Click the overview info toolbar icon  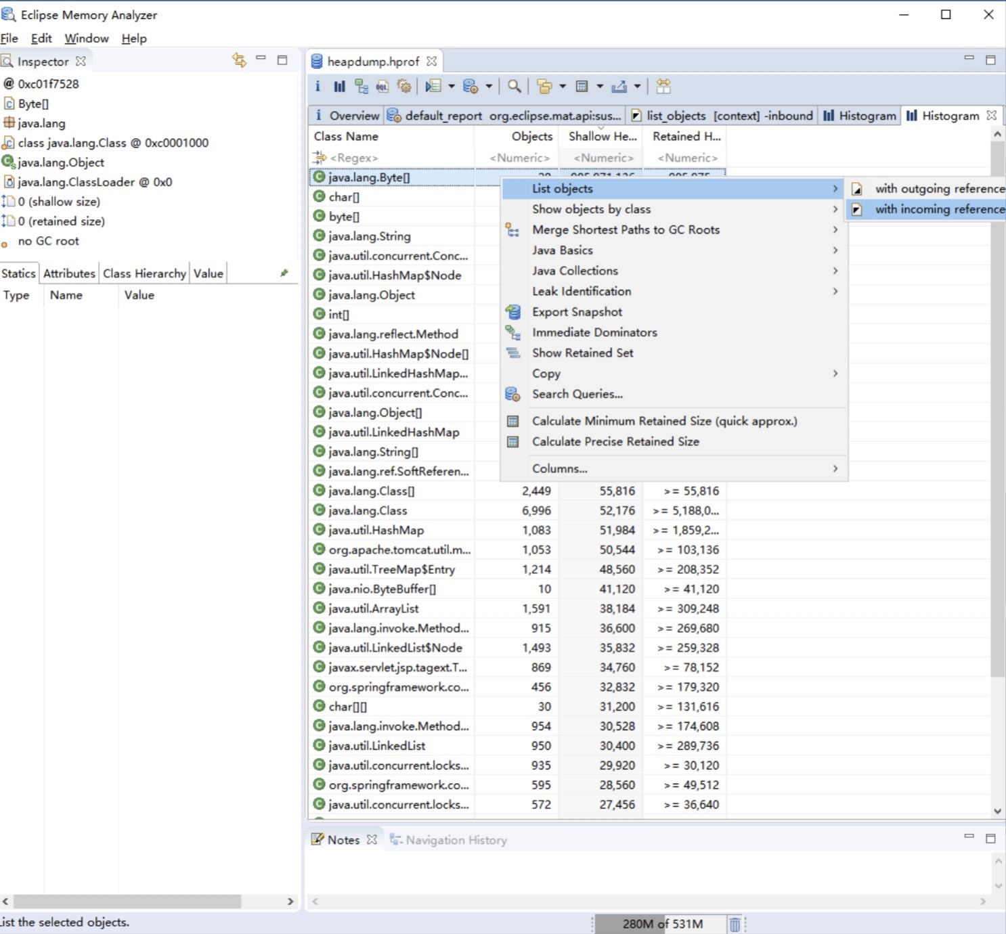(318, 87)
